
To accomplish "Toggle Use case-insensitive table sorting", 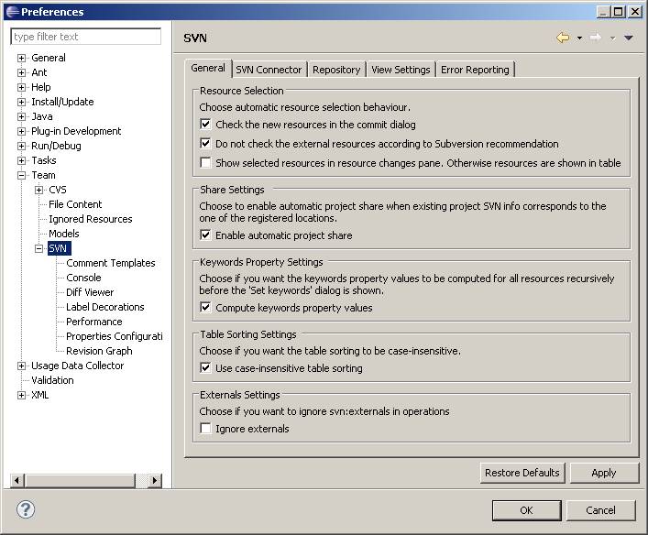I will pyautogui.click(x=205, y=367).
